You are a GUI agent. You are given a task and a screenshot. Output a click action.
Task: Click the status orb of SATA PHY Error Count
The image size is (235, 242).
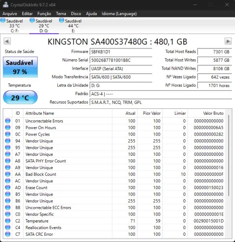(8, 161)
